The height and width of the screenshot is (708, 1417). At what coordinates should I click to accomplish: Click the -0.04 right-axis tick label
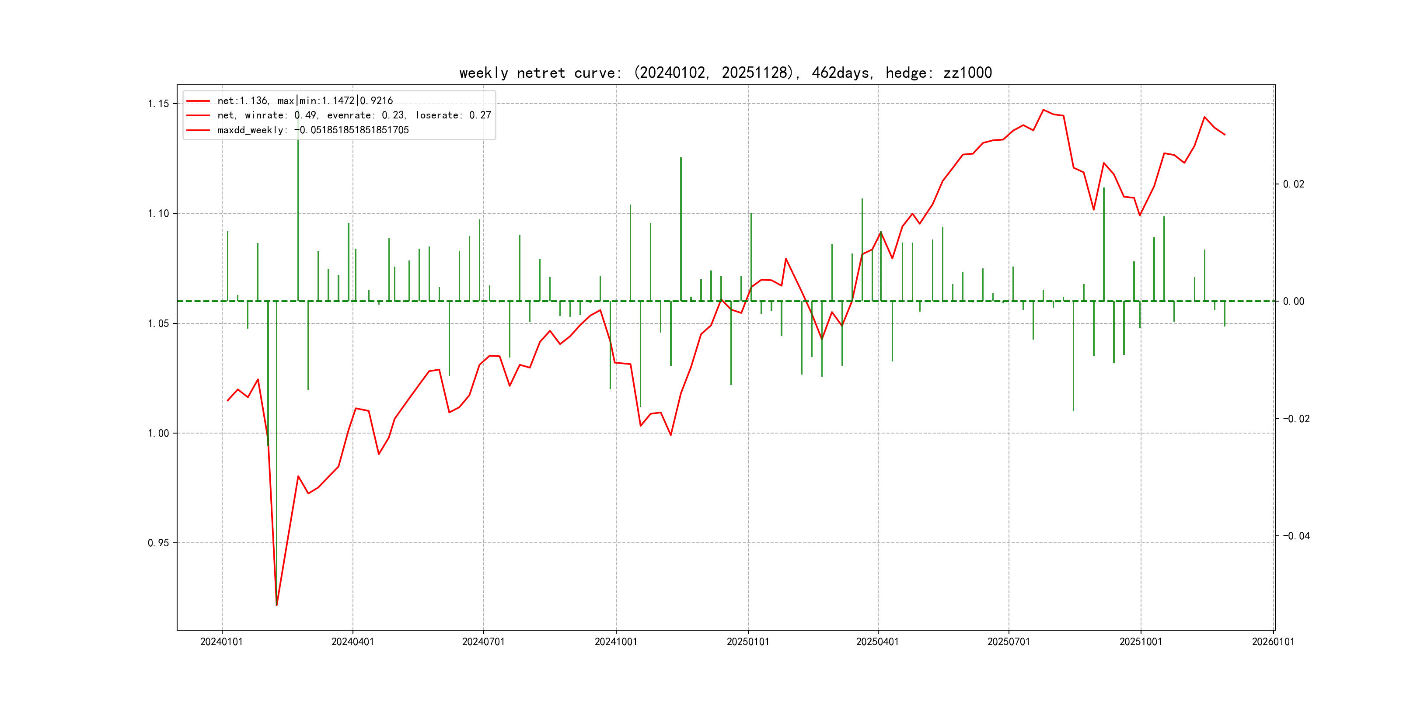[x=1296, y=536]
